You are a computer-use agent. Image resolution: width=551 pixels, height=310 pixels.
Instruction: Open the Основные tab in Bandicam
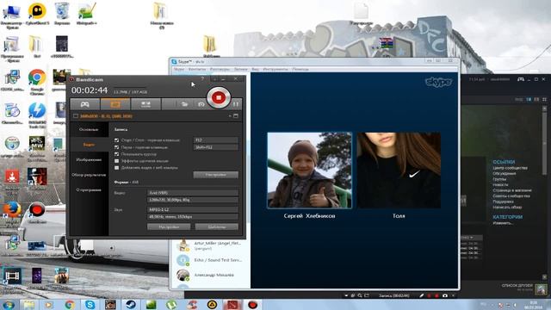pyautogui.click(x=89, y=130)
